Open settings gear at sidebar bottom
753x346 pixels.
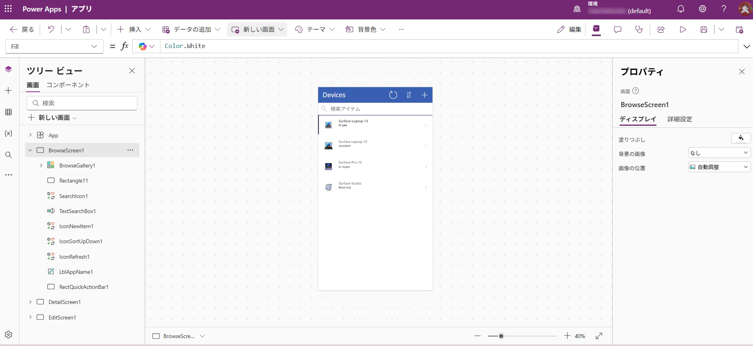point(8,334)
